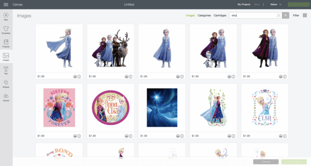311x166 pixels.
Task: Click the Images page heading
Action: tap(24, 16)
